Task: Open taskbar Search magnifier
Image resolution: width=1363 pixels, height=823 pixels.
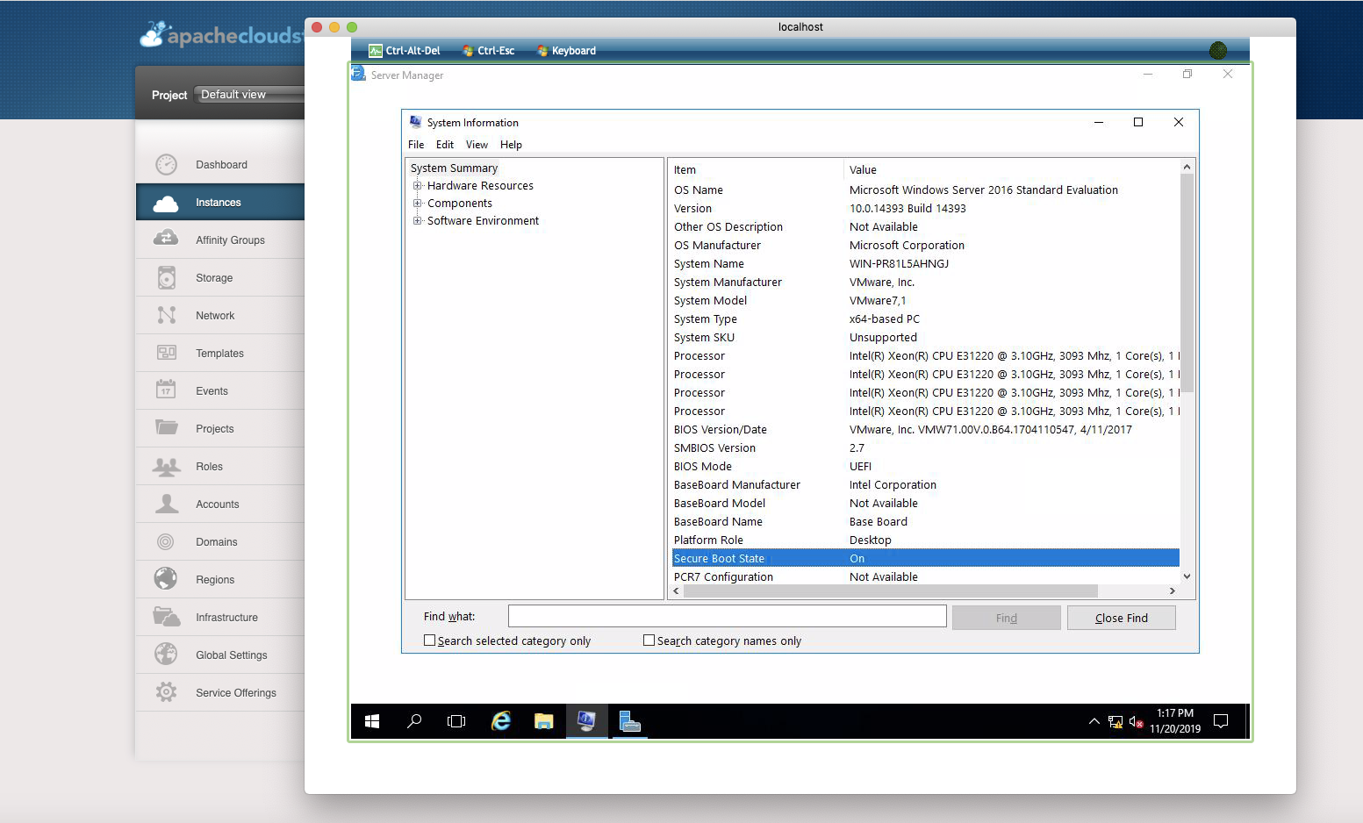Action: pyautogui.click(x=414, y=721)
